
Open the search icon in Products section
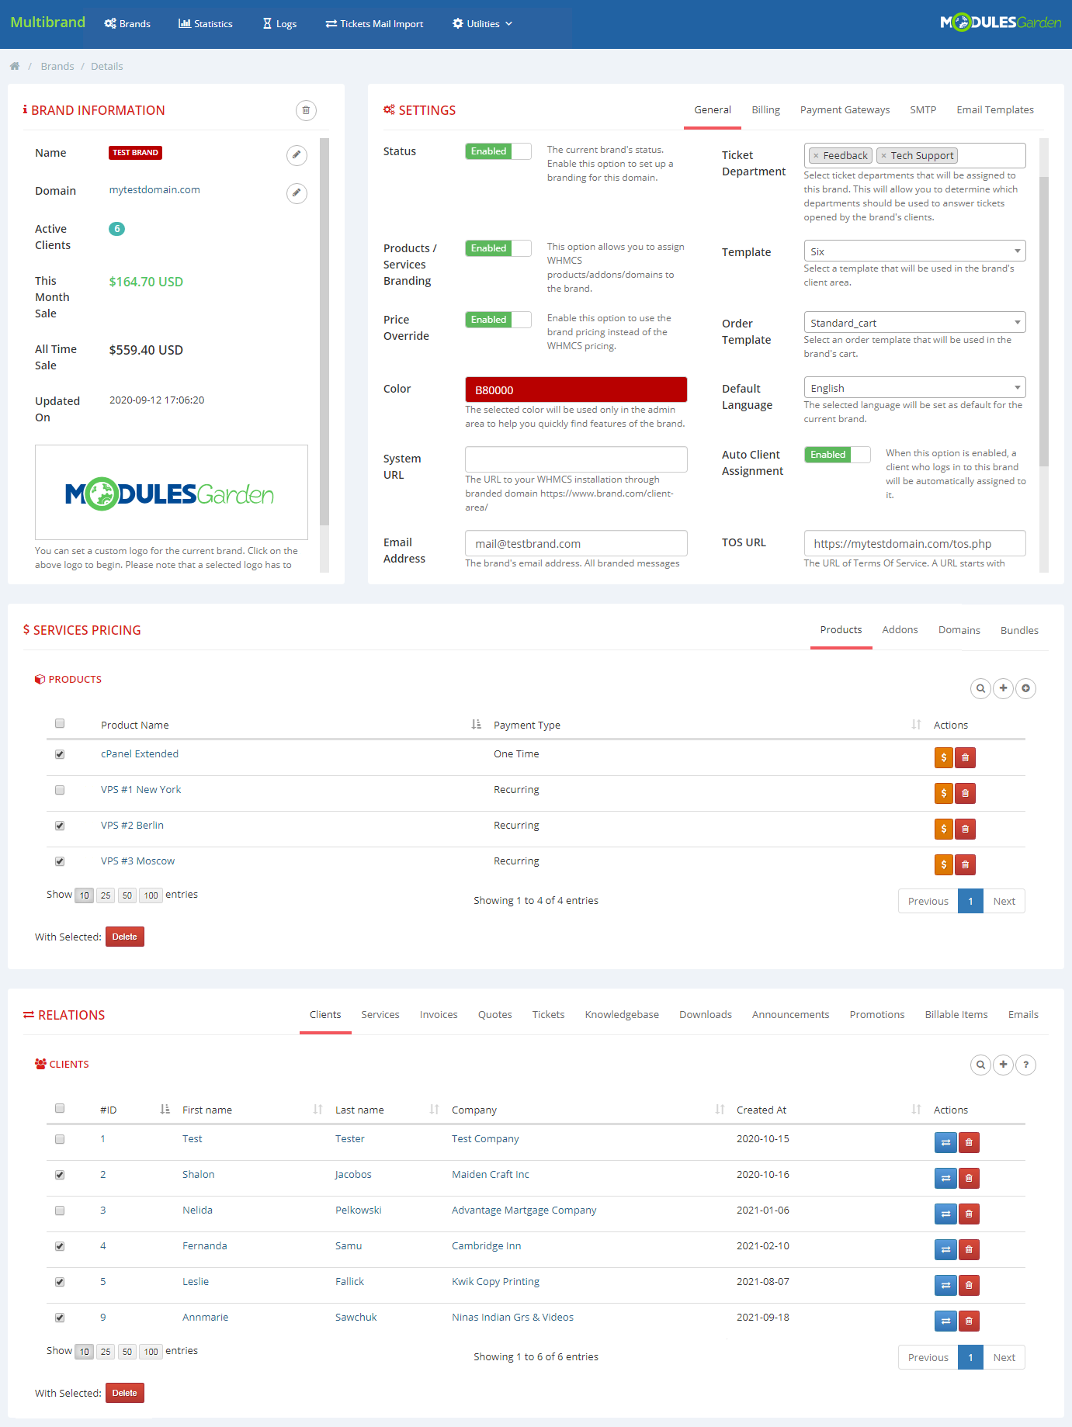click(x=980, y=688)
